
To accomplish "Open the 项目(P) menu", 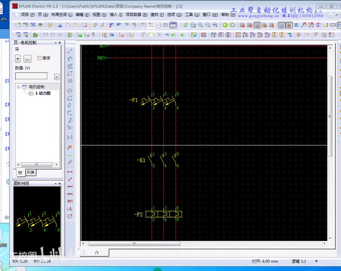I will (x=28, y=15).
